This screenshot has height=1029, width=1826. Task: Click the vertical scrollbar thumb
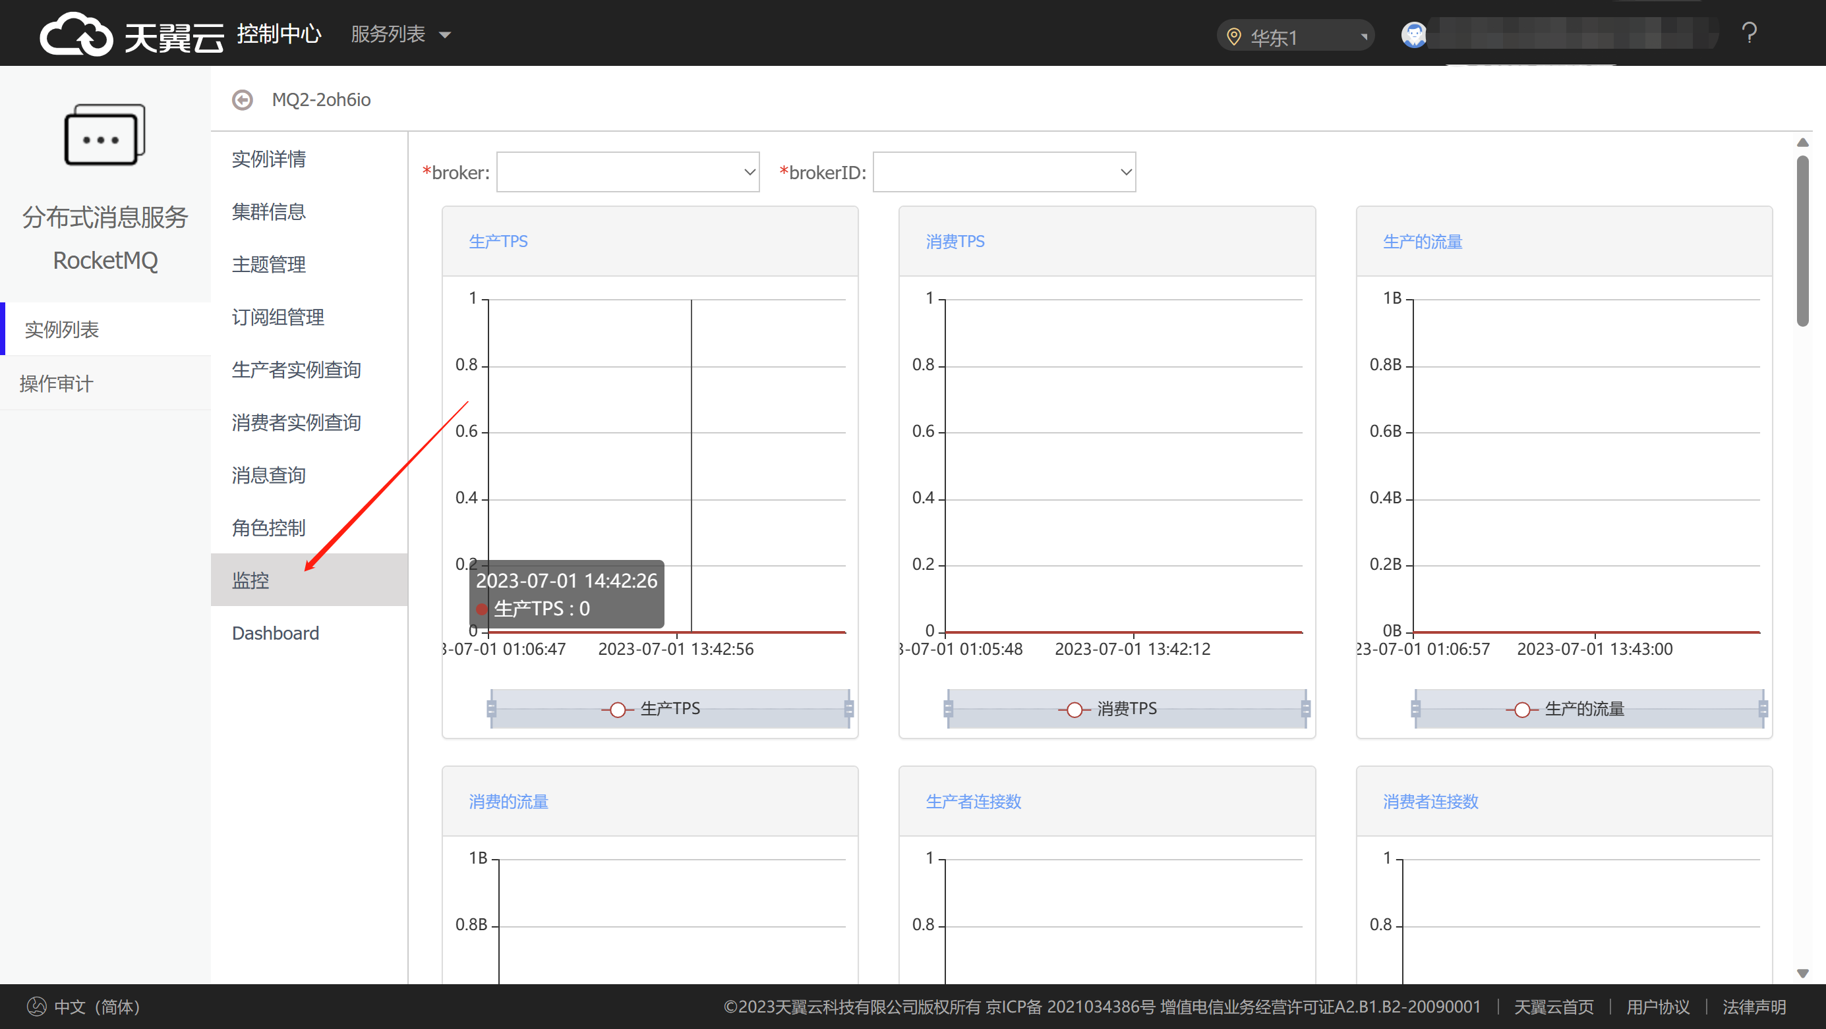(1803, 241)
